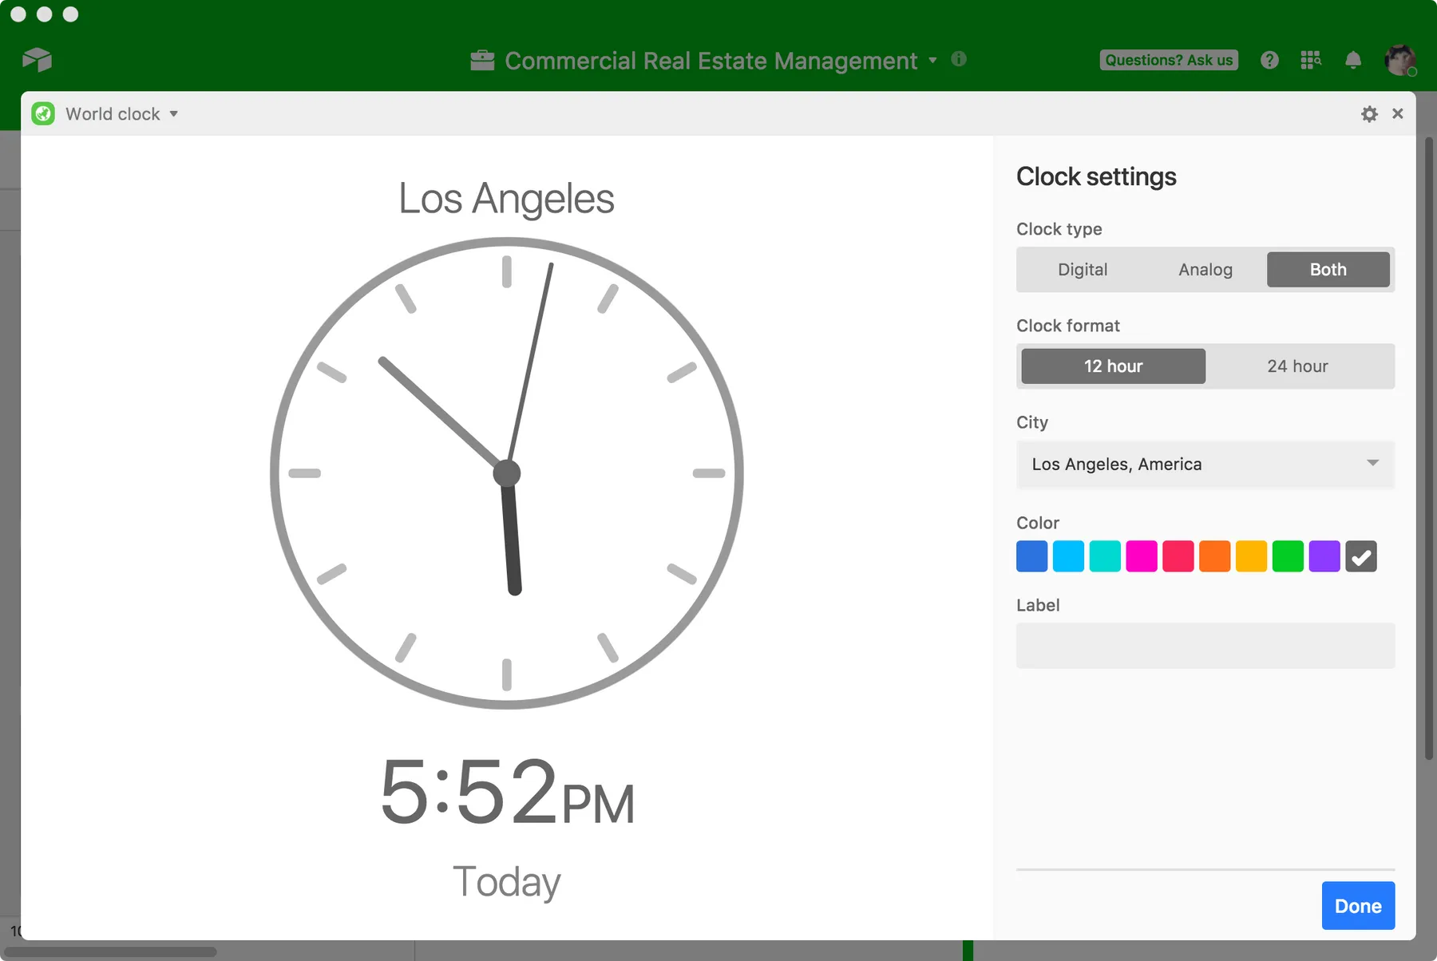Expand Commercial Real Estate Management base menu
This screenshot has width=1437, height=961.
click(932, 60)
